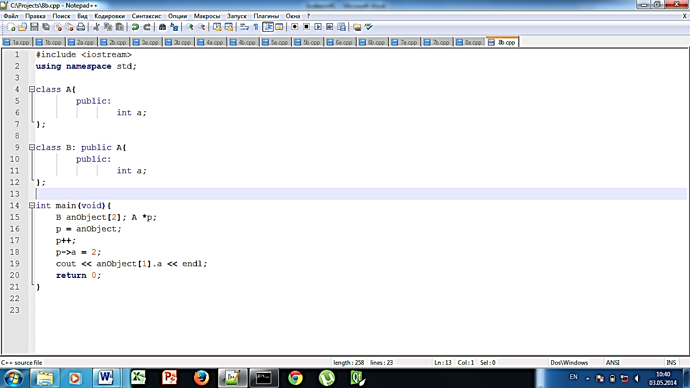The image size is (690, 388).
Task: Click the 'return 0;' code line
Action: point(79,275)
